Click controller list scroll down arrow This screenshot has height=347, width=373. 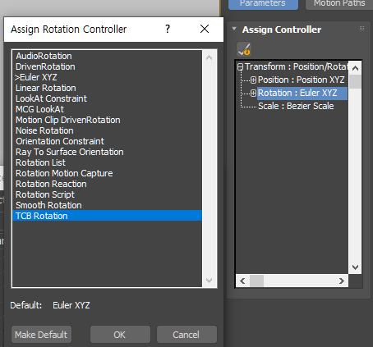click(x=210, y=281)
